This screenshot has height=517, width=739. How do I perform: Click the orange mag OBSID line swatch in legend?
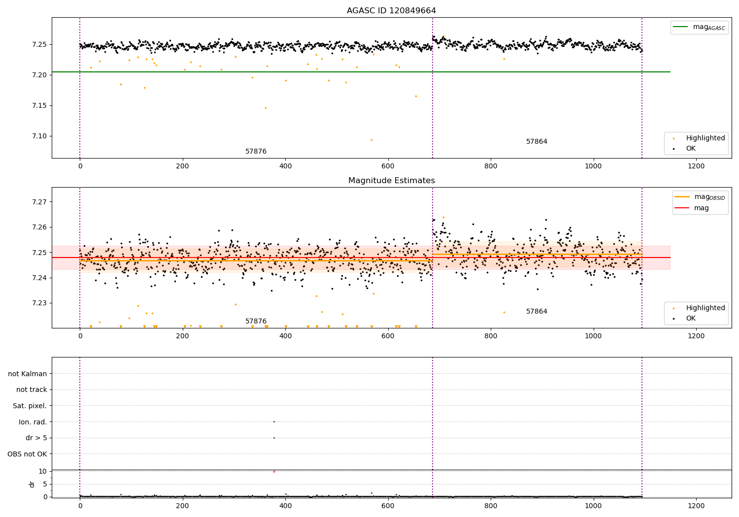tap(682, 196)
